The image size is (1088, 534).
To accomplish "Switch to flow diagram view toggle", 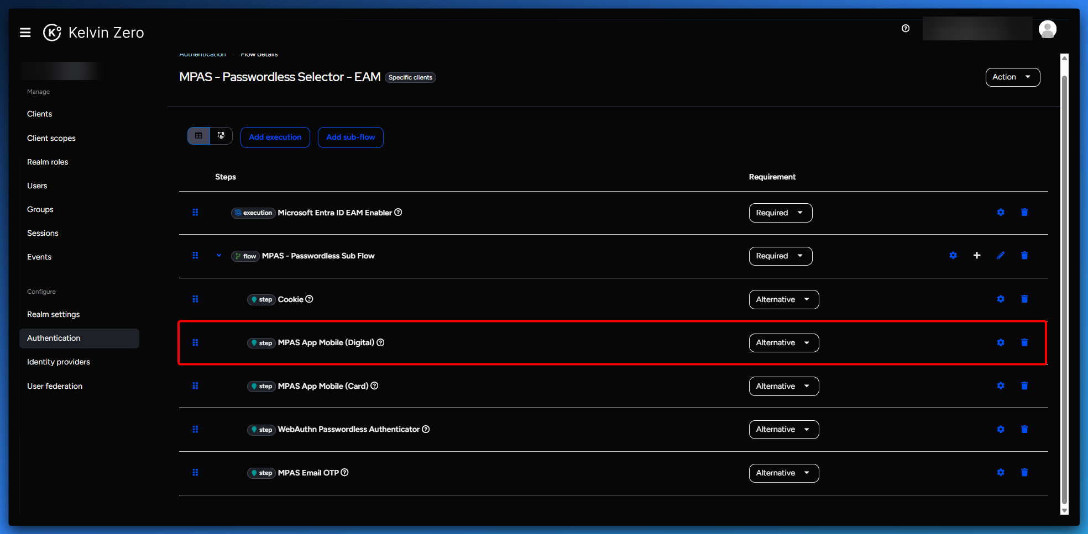I will coord(221,136).
